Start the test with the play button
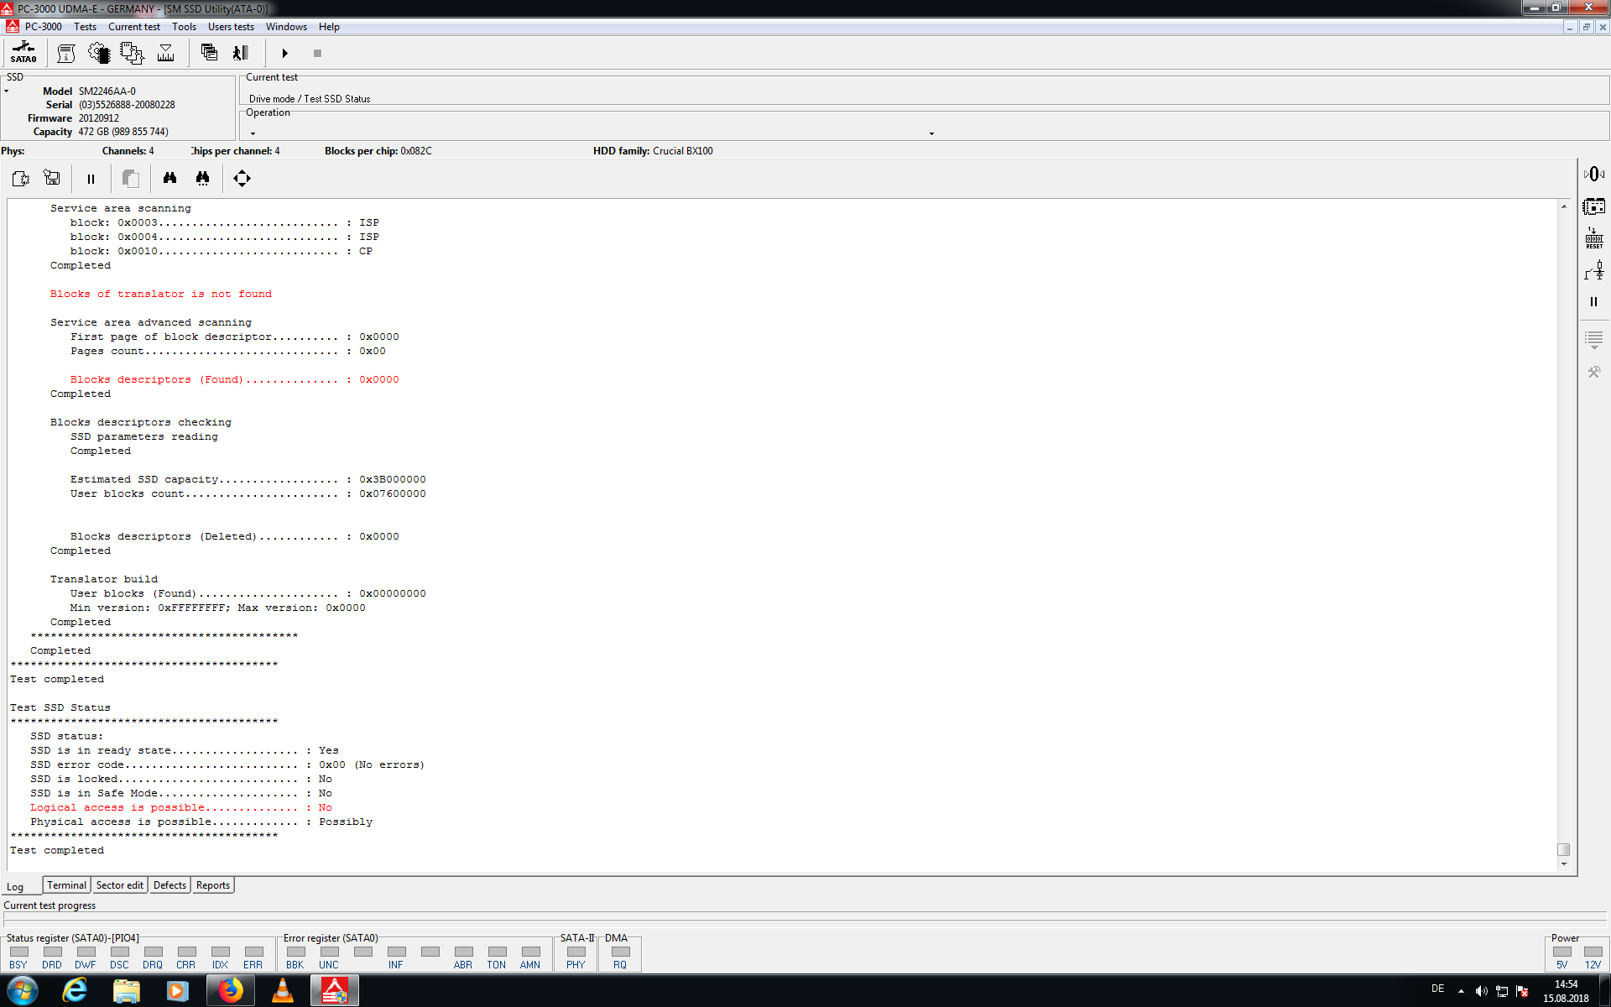Viewport: 1611px width, 1007px height. pyautogui.click(x=284, y=53)
